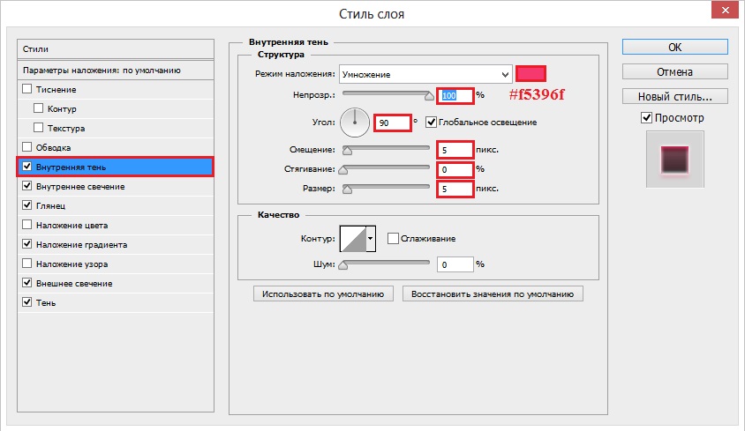Open the Стили list entry
Screen dimensions: 745x431
[116, 48]
